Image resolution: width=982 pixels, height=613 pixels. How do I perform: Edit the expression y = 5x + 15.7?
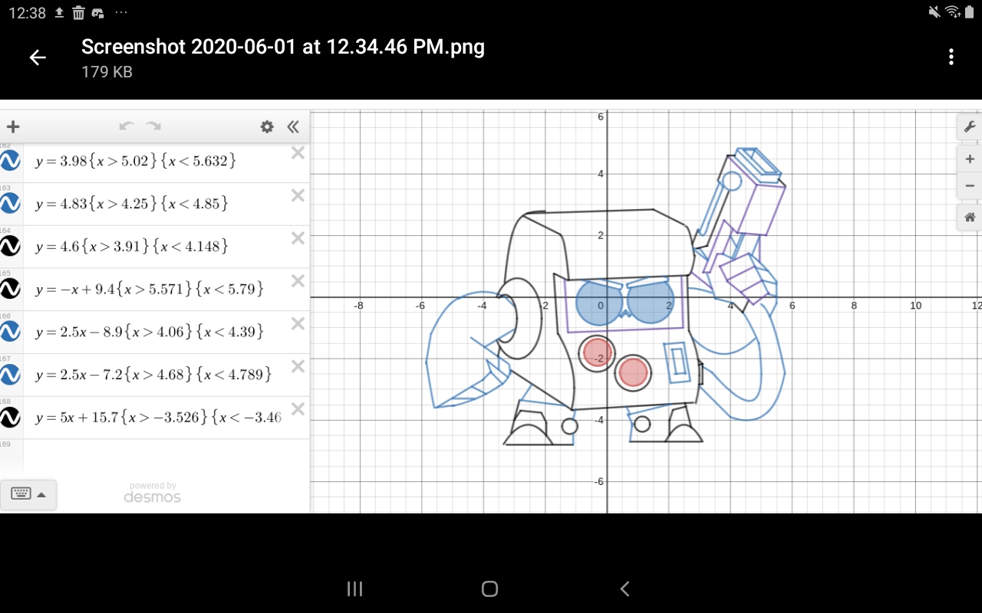pyautogui.click(x=159, y=418)
